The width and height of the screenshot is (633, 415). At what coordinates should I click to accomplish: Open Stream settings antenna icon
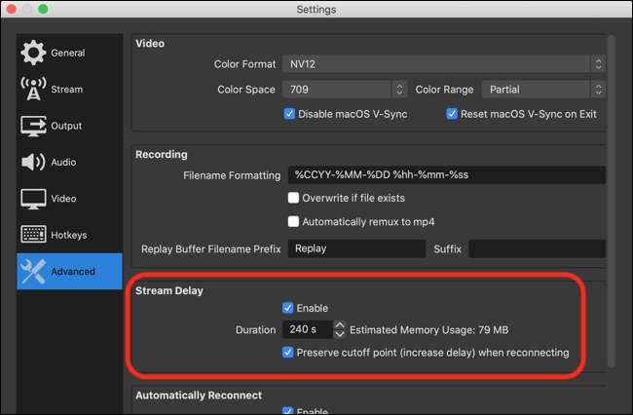tap(33, 90)
